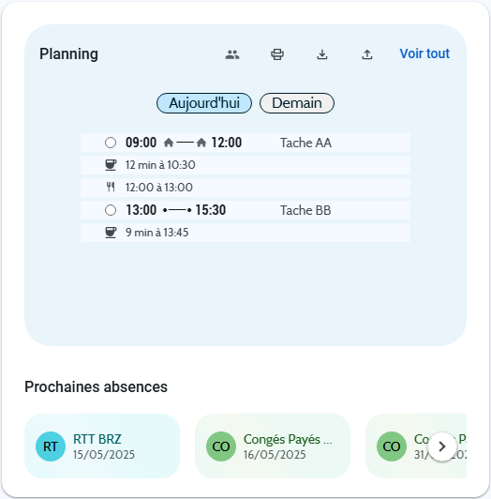The width and height of the screenshot is (491, 499).
Task: Click the coffee break icon at 13:45
Action: click(x=111, y=233)
